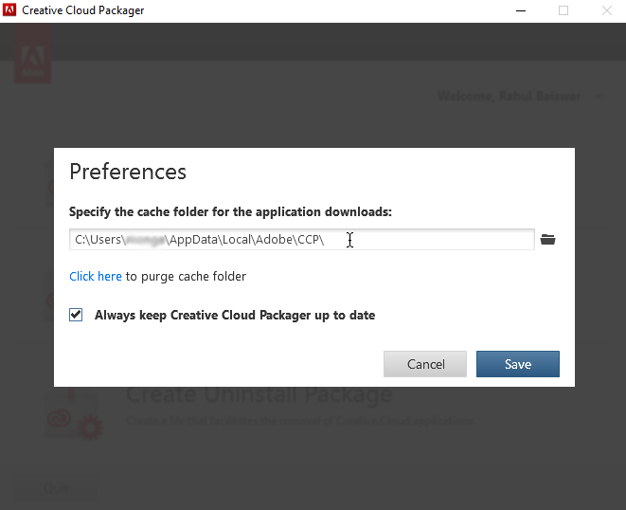Open the Create Uninstall Package option
The height and width of the screenshot is (510, 626).
point(259,395)
